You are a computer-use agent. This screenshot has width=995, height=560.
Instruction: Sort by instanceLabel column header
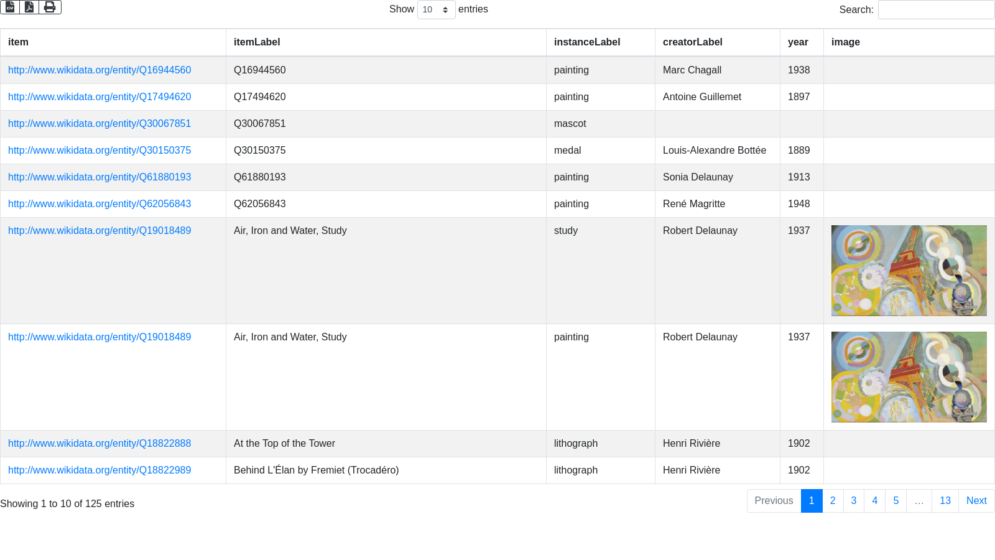(586, 42)
